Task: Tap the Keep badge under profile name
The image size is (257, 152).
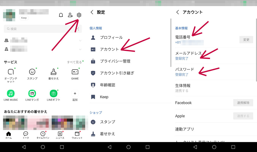Action: pyautogui.click(x=24, y=18)
